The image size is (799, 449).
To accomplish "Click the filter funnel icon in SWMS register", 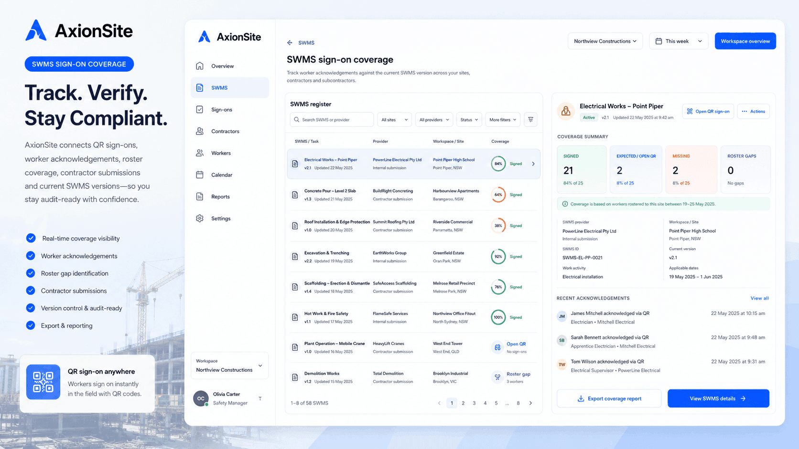I will point(530,120).
